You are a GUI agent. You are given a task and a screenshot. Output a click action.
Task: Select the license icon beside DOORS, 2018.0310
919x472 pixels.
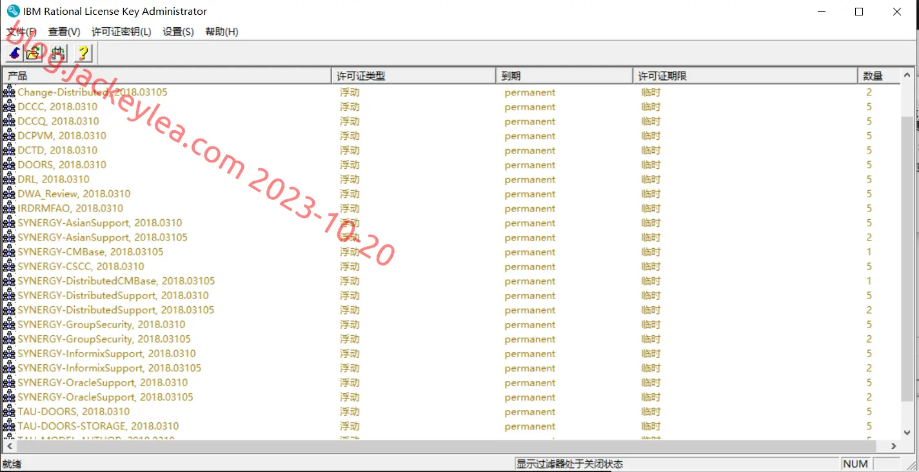(8, 164)
